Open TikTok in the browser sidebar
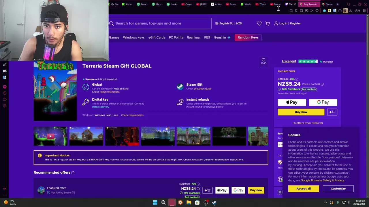 pyautogui.click(x=5, y=65)
